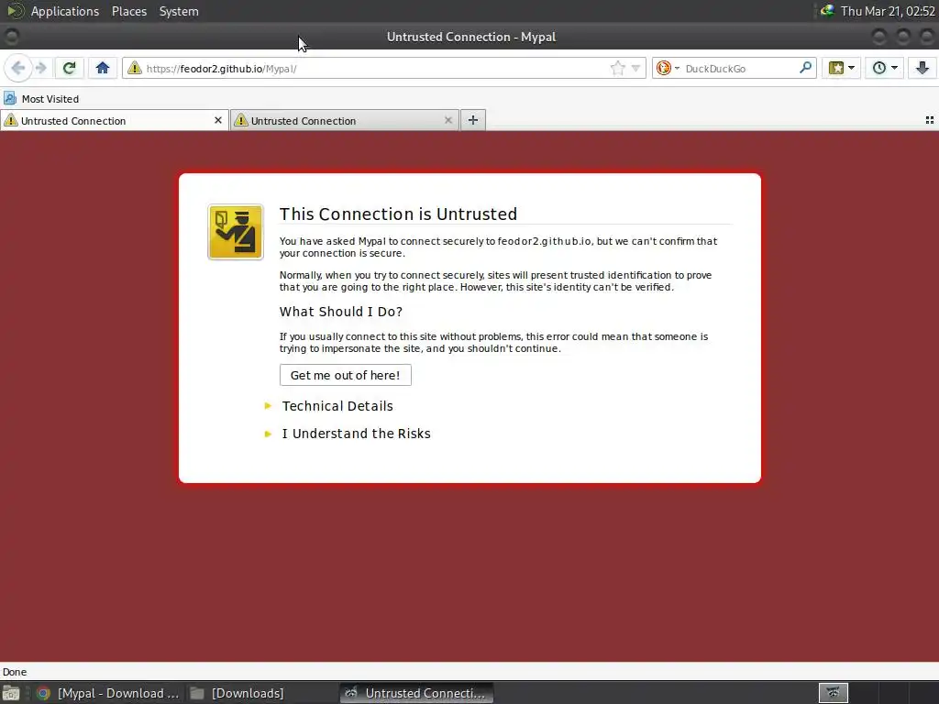The height and width of the screenshot is (704, 939).
Task: Click the policeman warning icon
Action: (236, 232)
